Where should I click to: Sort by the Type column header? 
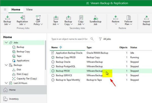(89, 47)
